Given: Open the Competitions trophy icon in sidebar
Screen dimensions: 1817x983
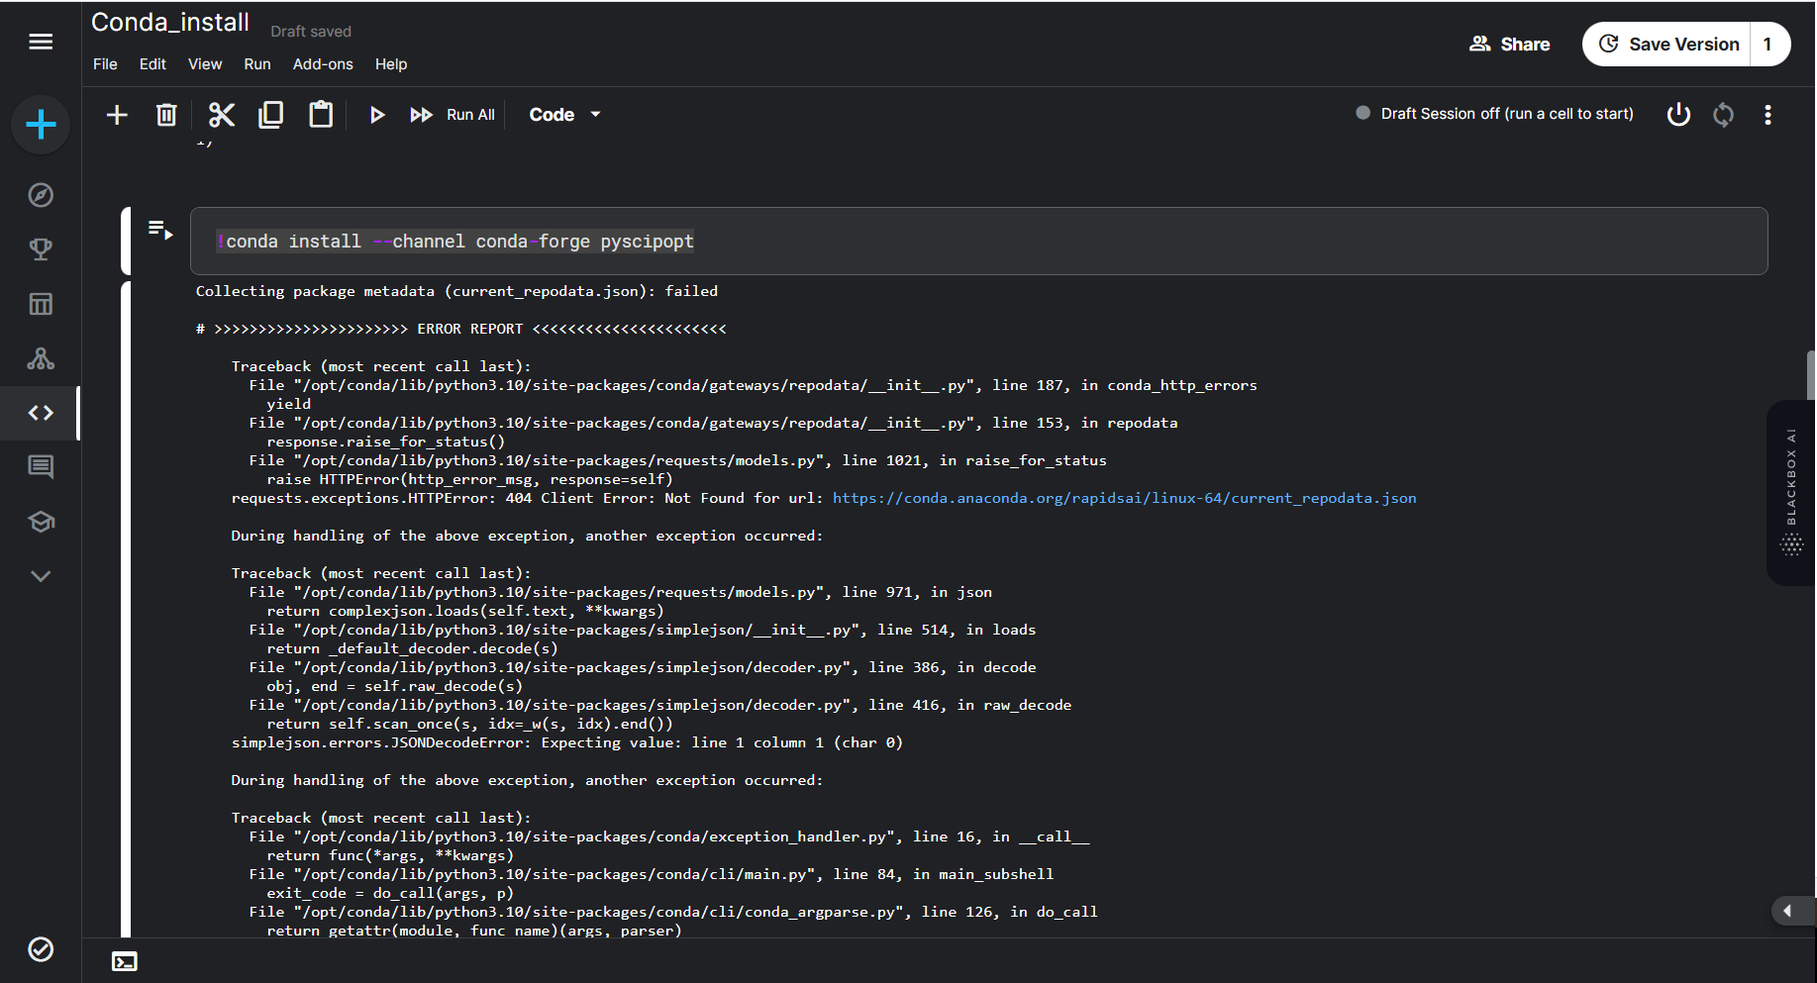Looking at the screenshot, I should coord(41,249).
